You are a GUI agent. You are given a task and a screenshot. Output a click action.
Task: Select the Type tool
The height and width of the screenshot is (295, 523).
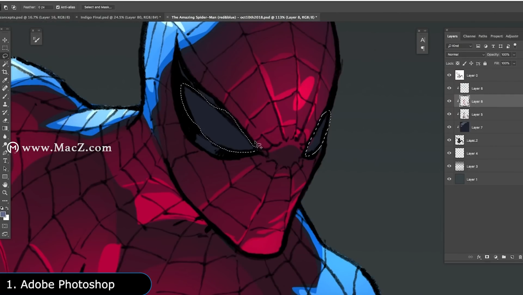(x=5, y=160)
